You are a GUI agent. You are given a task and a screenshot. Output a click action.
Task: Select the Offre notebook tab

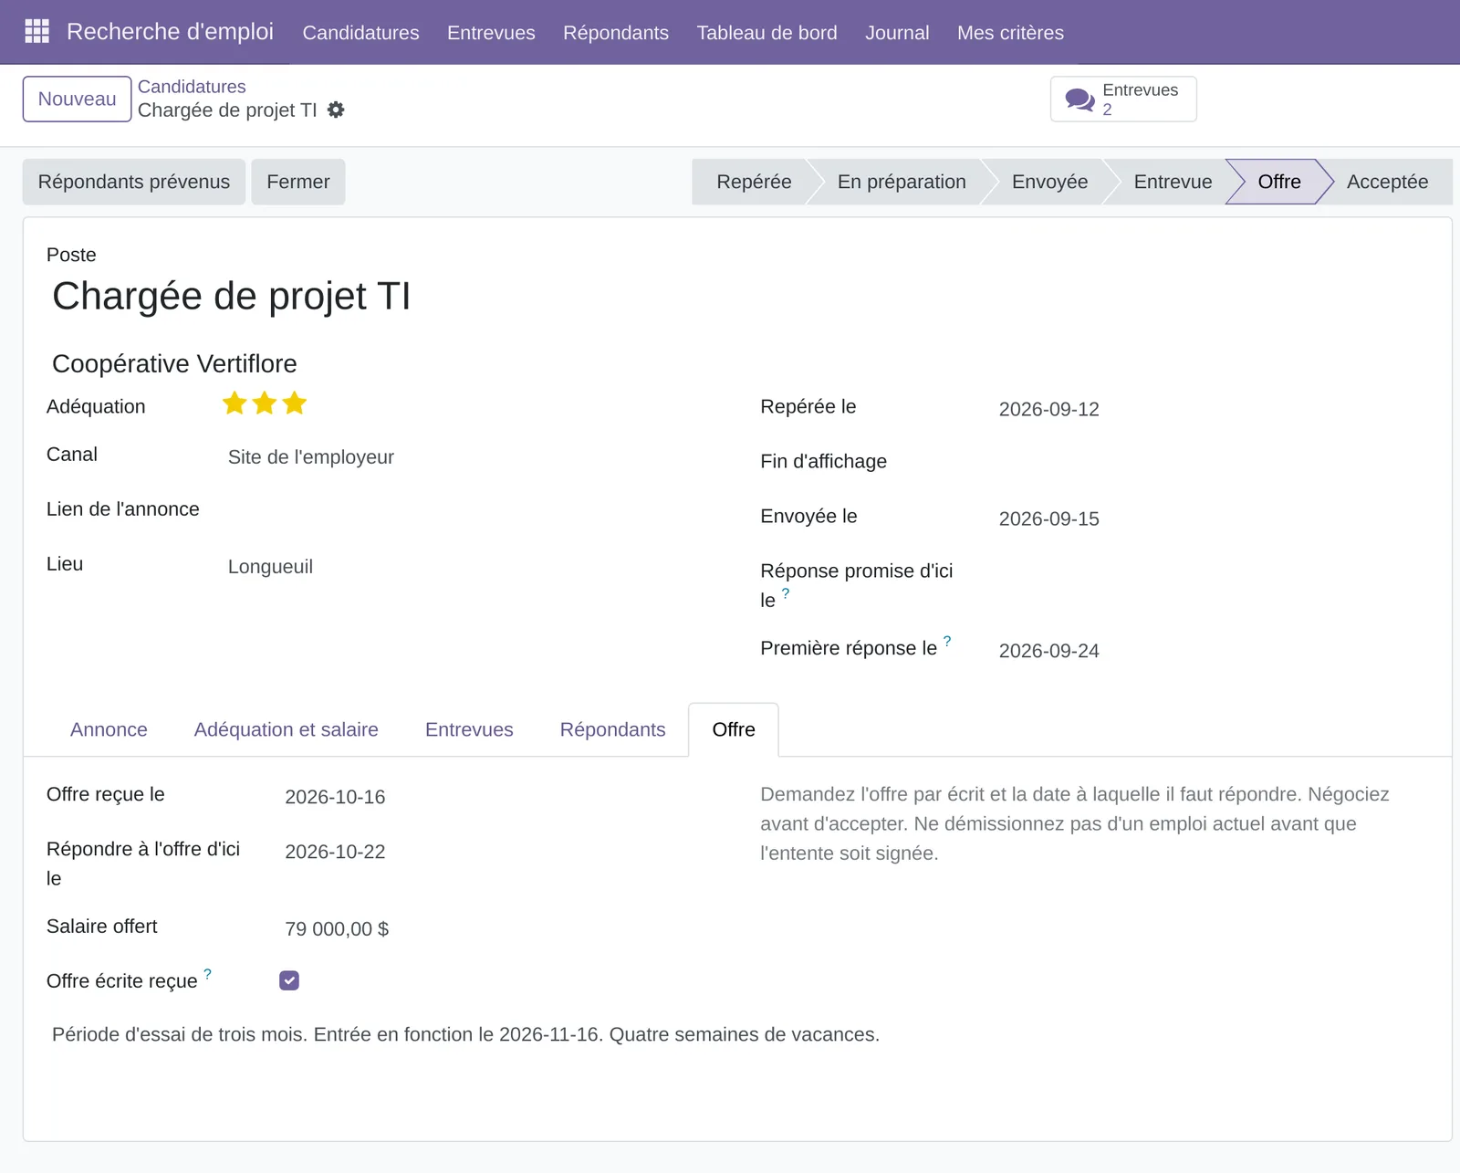click(734, 729)
